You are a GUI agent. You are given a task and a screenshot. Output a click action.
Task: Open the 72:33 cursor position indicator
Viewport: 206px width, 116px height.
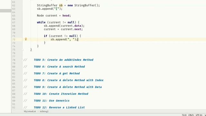(184, 115)
